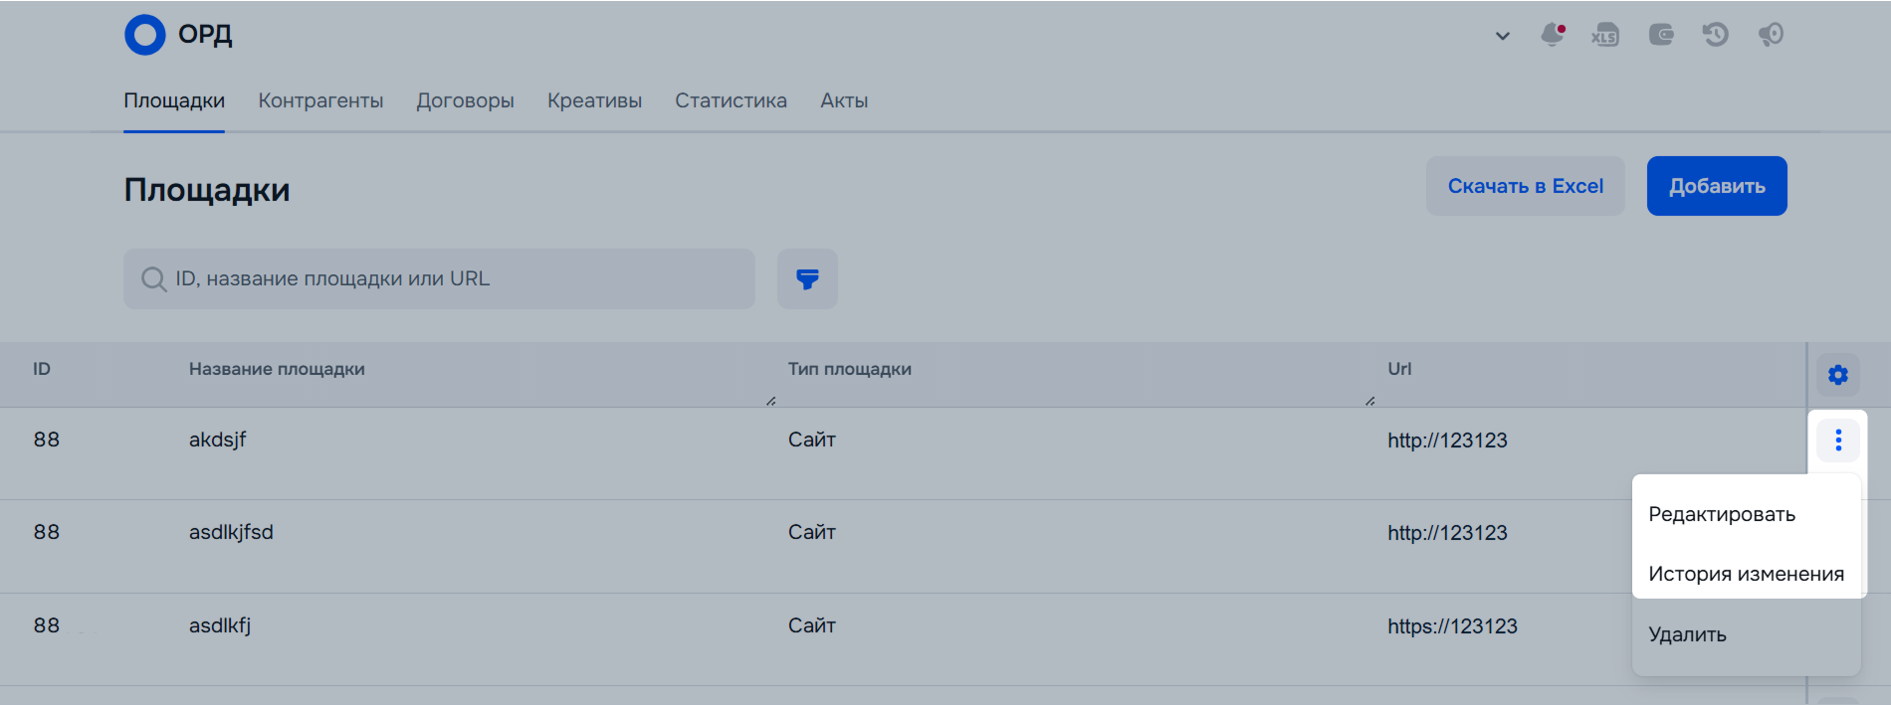This screenshot has width=1891, height=705.
Task: Click the three-dot menu for akdsjf row
Action: point(1838,440)
